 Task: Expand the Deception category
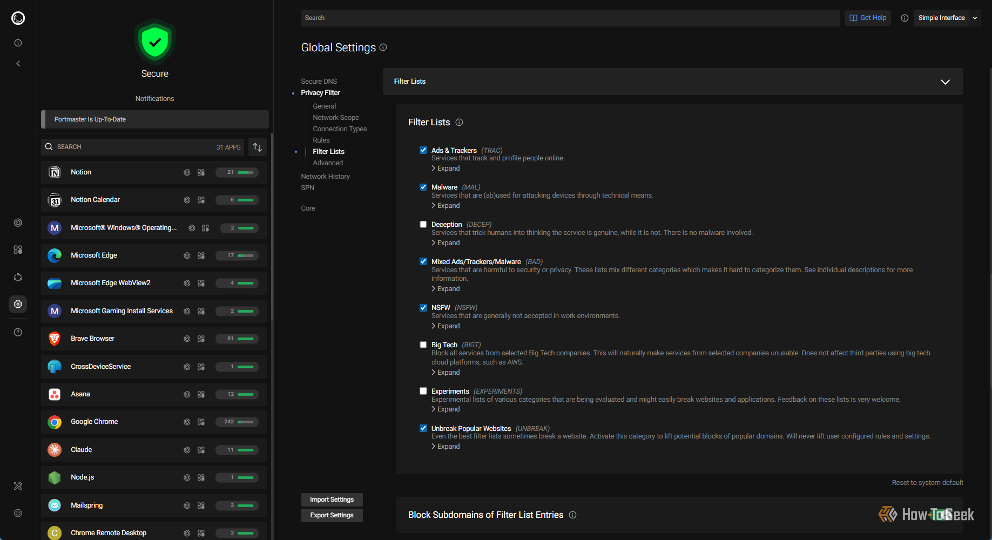coord(446,243)
